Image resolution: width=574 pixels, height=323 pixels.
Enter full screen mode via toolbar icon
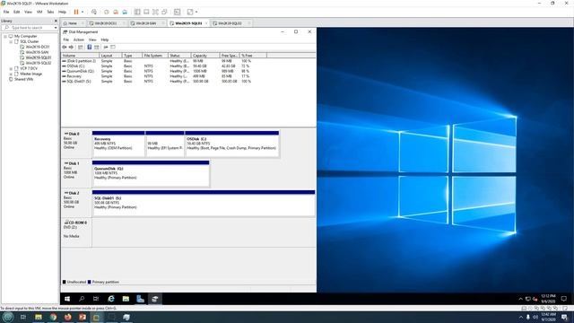tap(155, 12)
